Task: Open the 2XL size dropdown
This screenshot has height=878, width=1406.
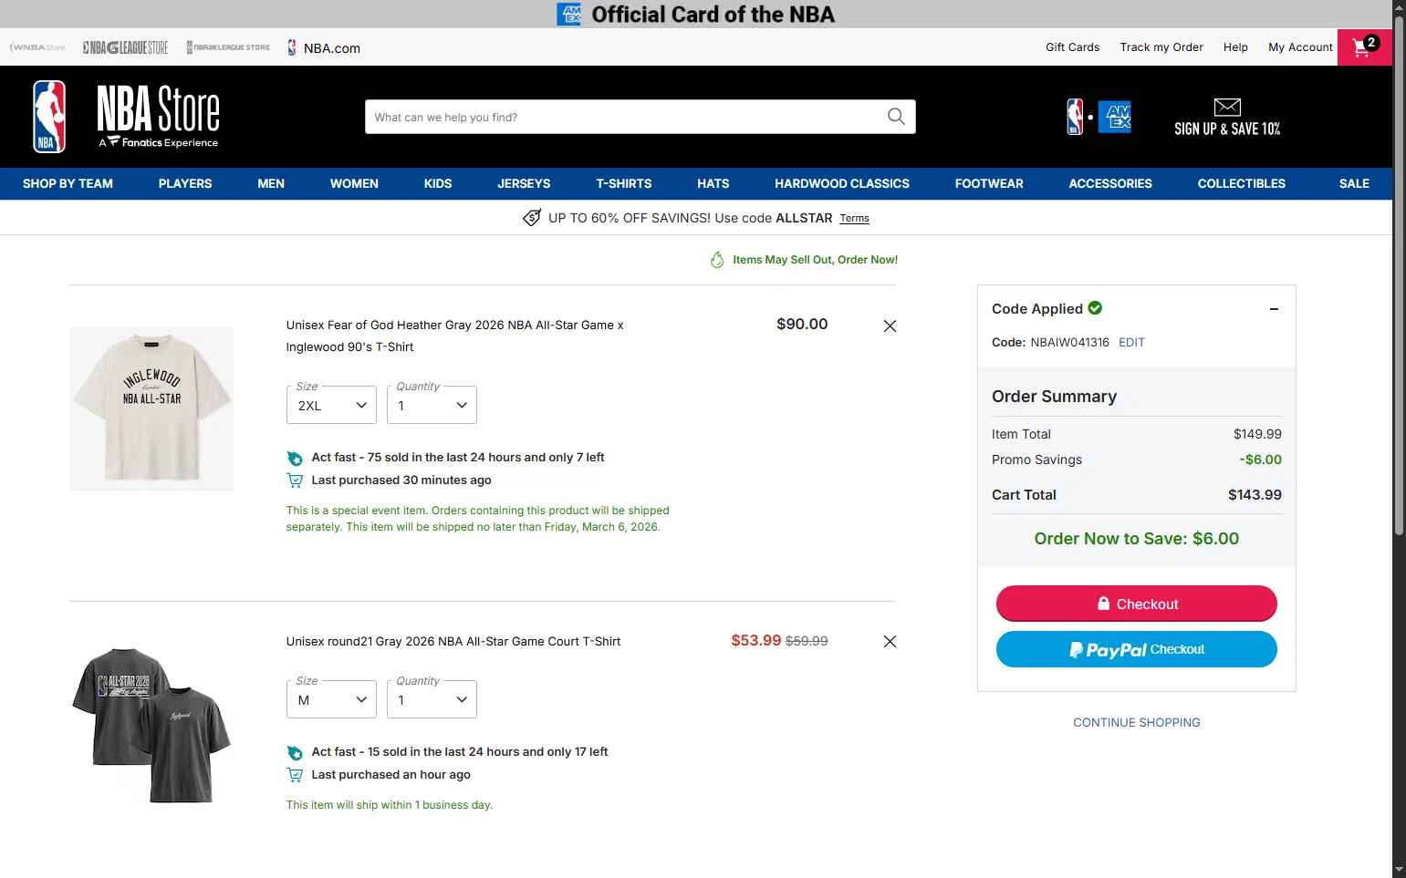Action: 331,405
